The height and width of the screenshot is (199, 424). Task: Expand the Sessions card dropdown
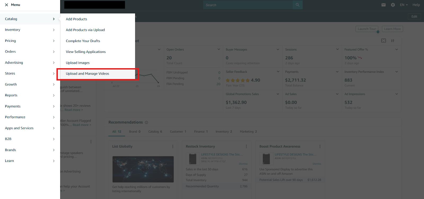coord(337,49)
